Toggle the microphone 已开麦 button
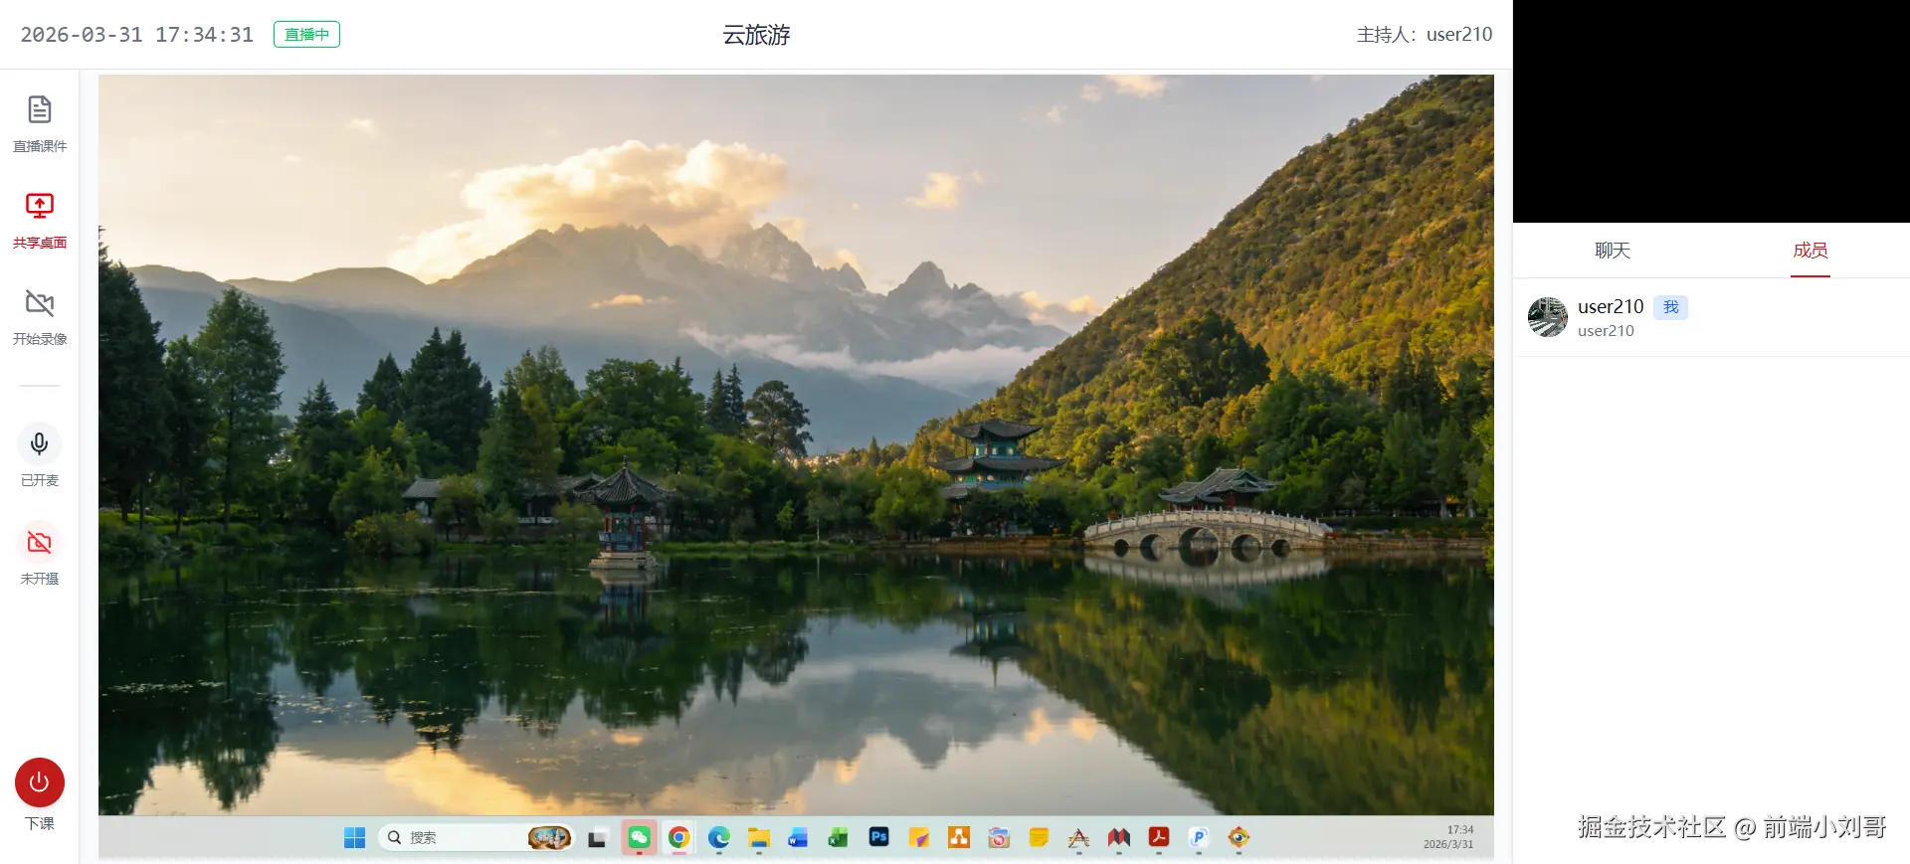Screen dimensions: 1910x864 pyautogui.click(x=40, y=443)
